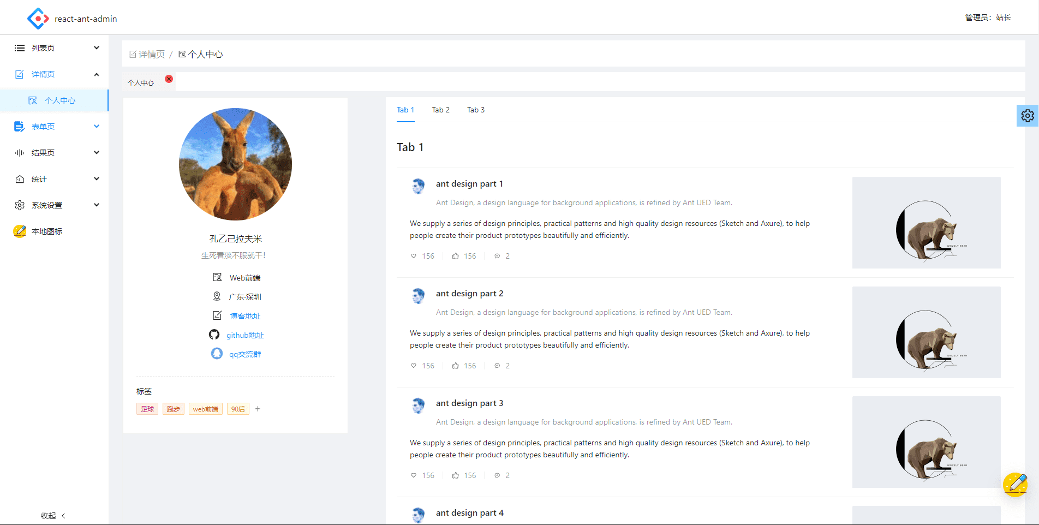Click the react-ant-admin logo icon
The width and height of the screenshot is (1039, 525).
(38, 19)
